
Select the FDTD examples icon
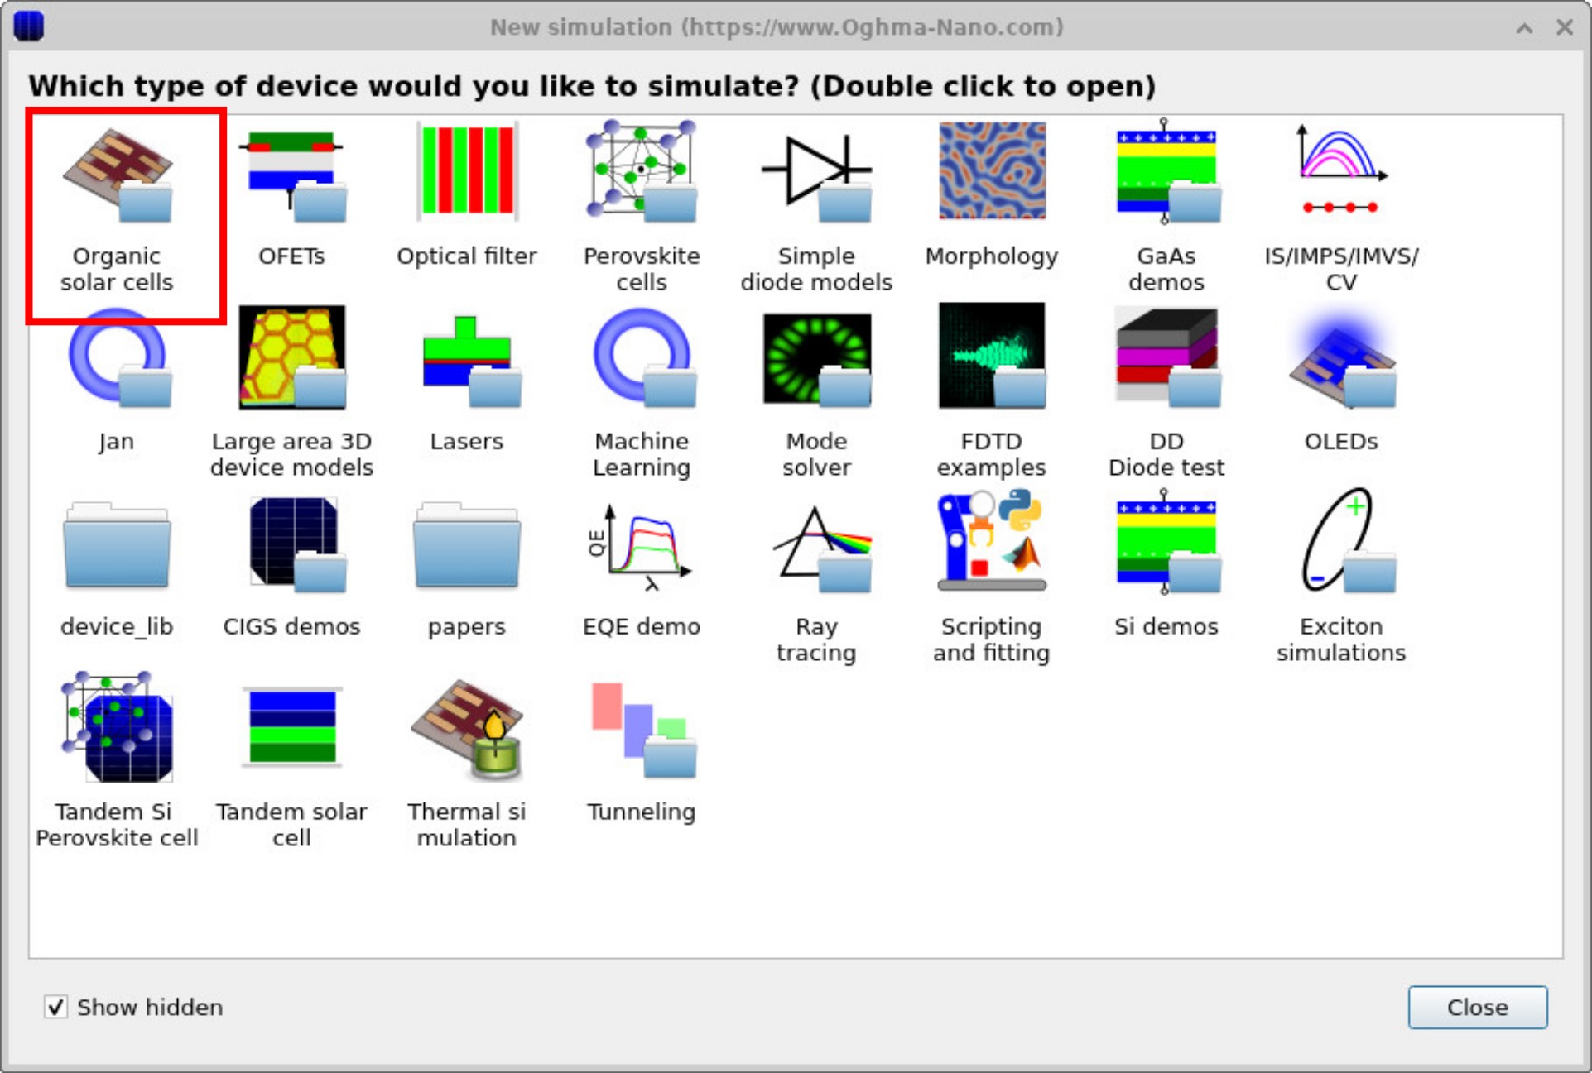[x=991, y=356]
